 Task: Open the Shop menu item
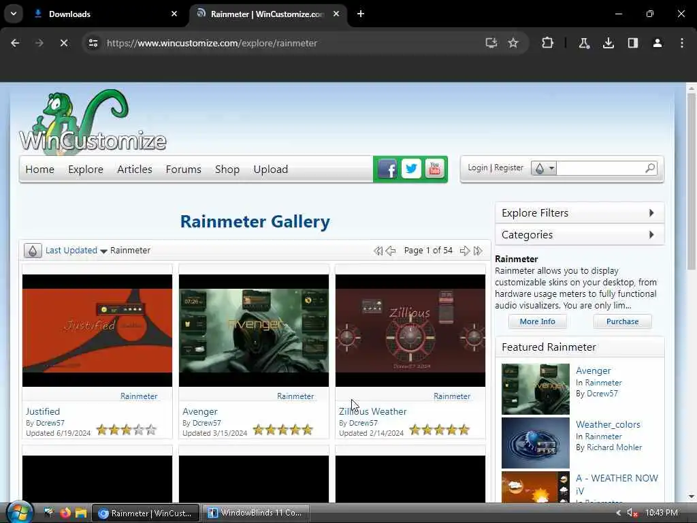click(227, 170)
